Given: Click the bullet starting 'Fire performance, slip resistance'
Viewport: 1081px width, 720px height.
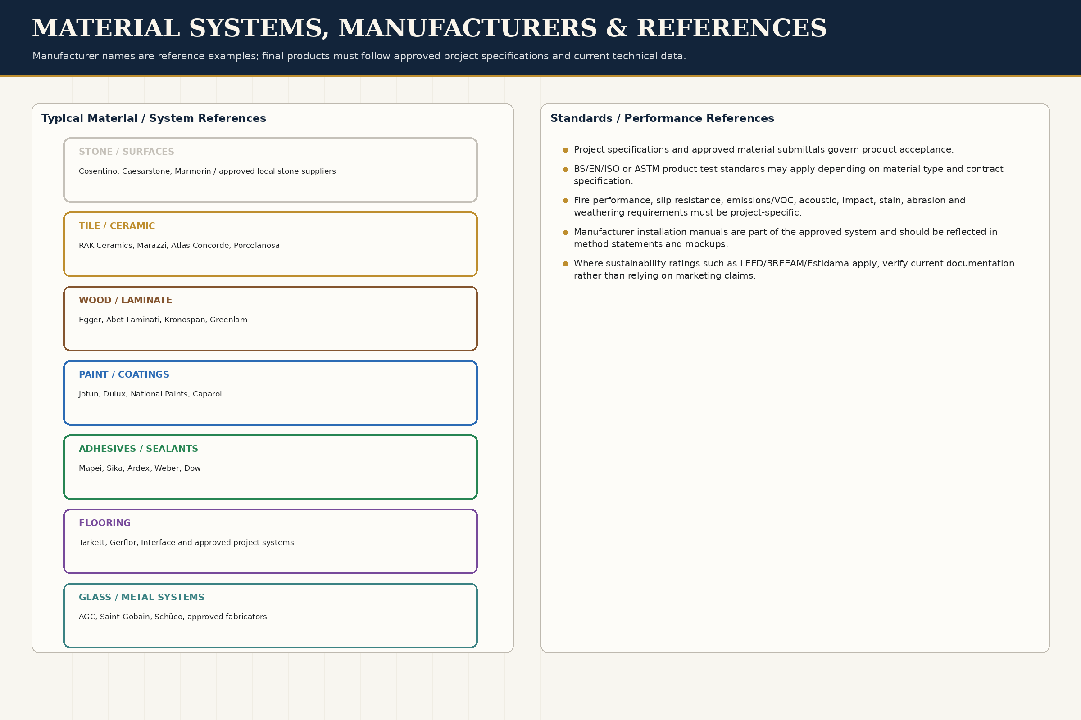Looking at the screenshot, I should (769, 207).
